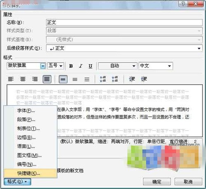This screenshot has height=189, width=206.
Task: Expand the 后续段落样式 dropdown
Action: point(199,48)
